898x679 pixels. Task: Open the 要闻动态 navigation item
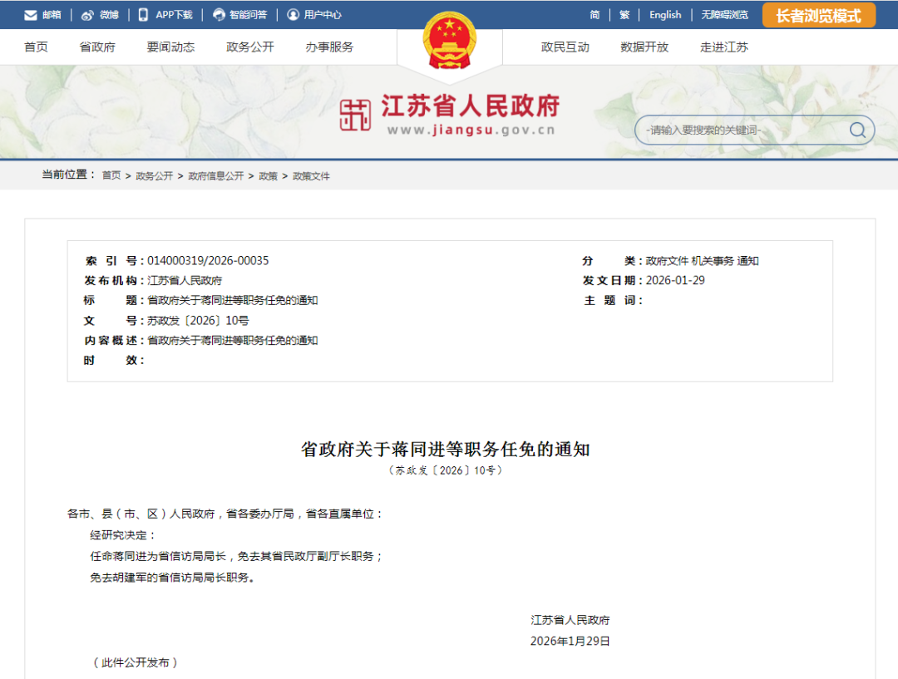tap(170, 47)
